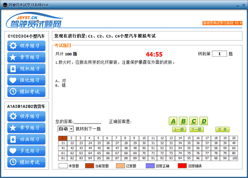Open 章节练习 under A1A3B1A2B2客货车
The width and height of the screenshot is (248, 178).
(26, 128)
